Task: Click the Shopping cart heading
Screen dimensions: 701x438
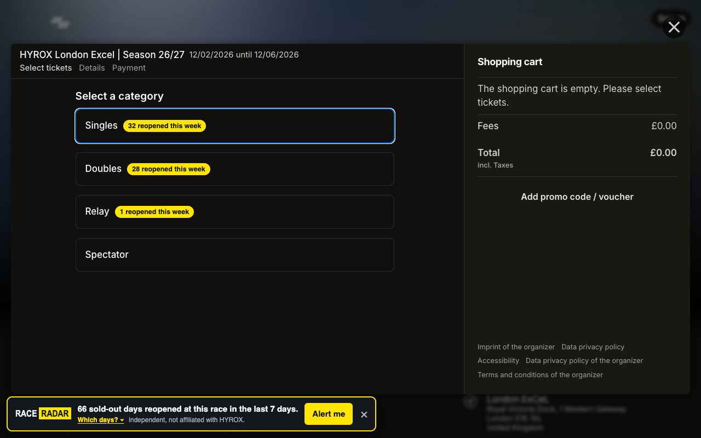Action: [510, 62]
